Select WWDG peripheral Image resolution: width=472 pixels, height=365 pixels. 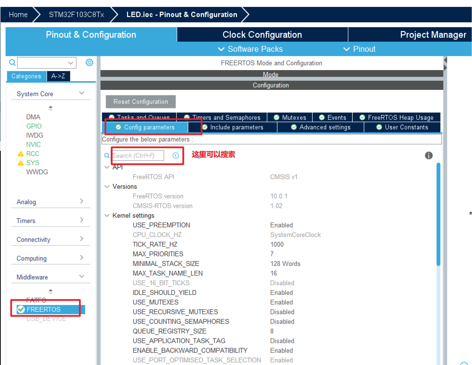pos(37,172)
